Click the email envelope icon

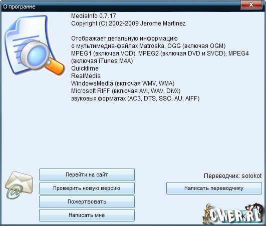19,185
